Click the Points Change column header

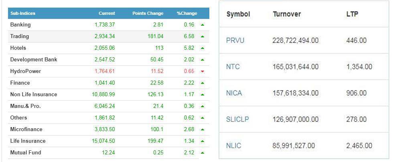tap(148, 13)
